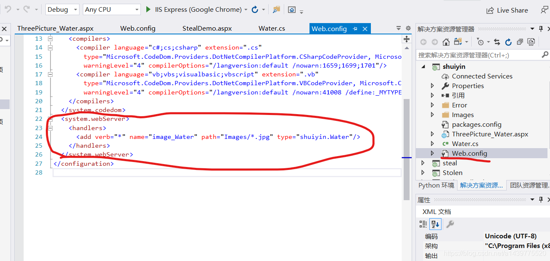The width and height of the screenshot is (550, 261).
Task: Click the editor split-view handle above scrollbar
Action: tap(407, 39)
